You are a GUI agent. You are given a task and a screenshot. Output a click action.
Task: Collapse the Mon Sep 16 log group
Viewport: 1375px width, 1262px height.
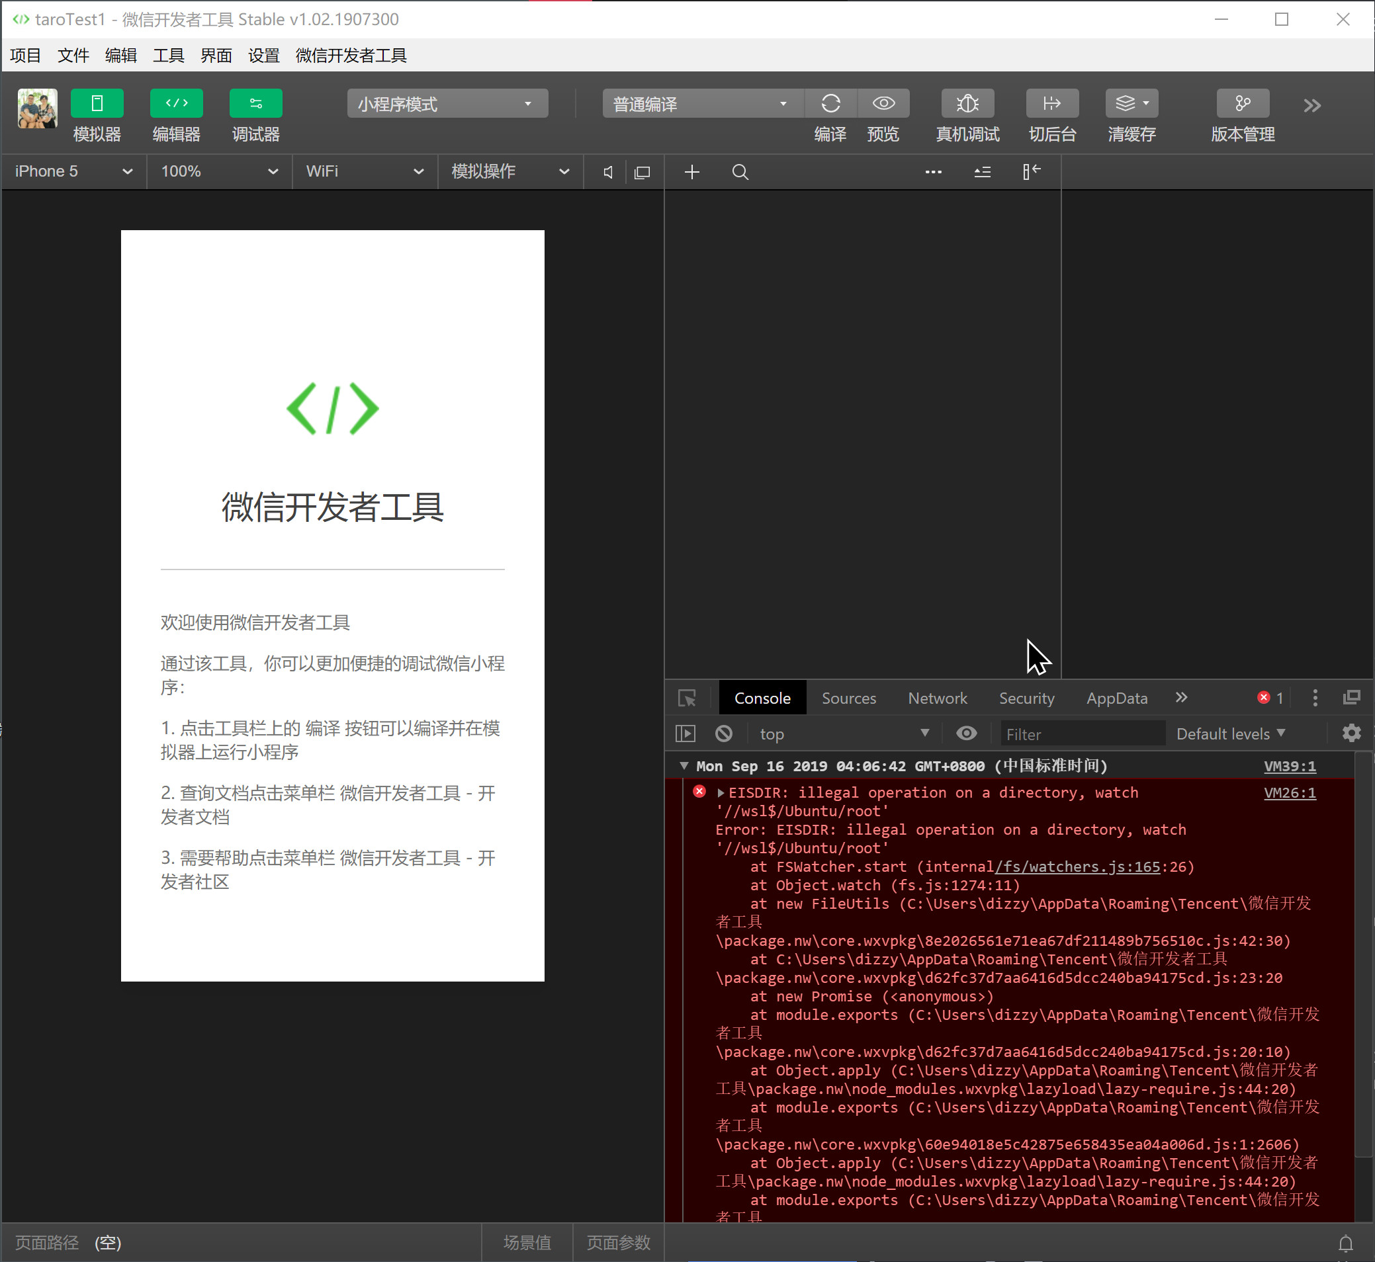[x=684, y=766]
